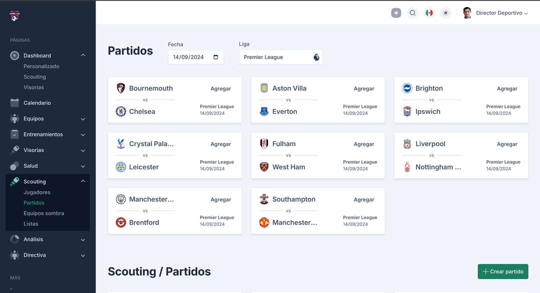The height and width of the screenshot is (293, 540).
Task: Click Agregar on the Bournemouth vs Chelsea card
Action: (220, 88)
